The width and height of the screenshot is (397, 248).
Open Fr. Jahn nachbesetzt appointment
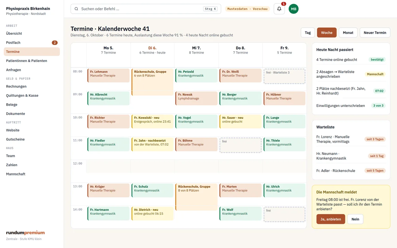coord(152,144)
